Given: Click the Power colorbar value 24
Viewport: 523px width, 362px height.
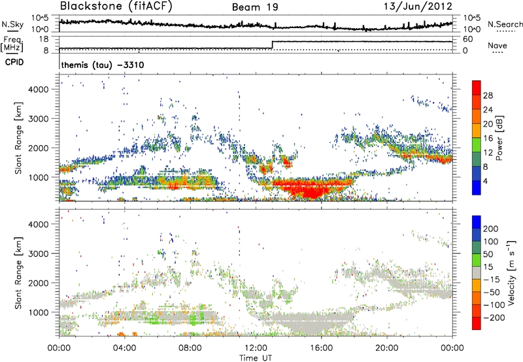Looking at the screenshot, I should (x=488, y=110).
